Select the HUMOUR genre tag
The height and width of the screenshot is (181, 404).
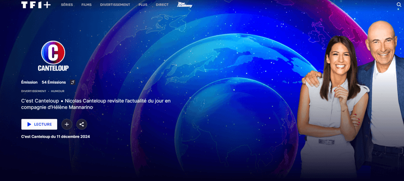pos(58,91)
